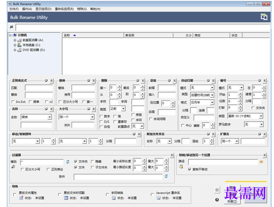
Task: Click the Javascript 重命名 script icon
Action: 158,198
